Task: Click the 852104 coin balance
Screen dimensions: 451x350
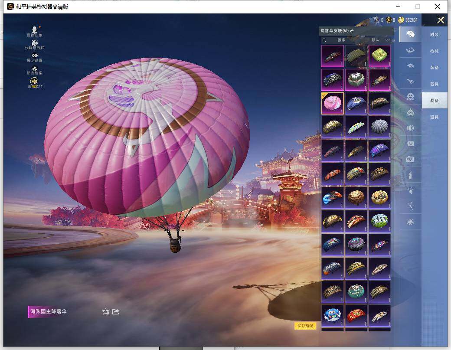Action: click(411, 20)
